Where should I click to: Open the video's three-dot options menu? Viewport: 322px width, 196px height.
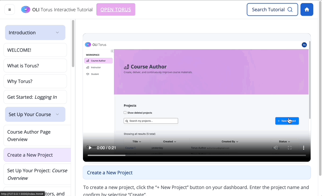click(304, 148)
